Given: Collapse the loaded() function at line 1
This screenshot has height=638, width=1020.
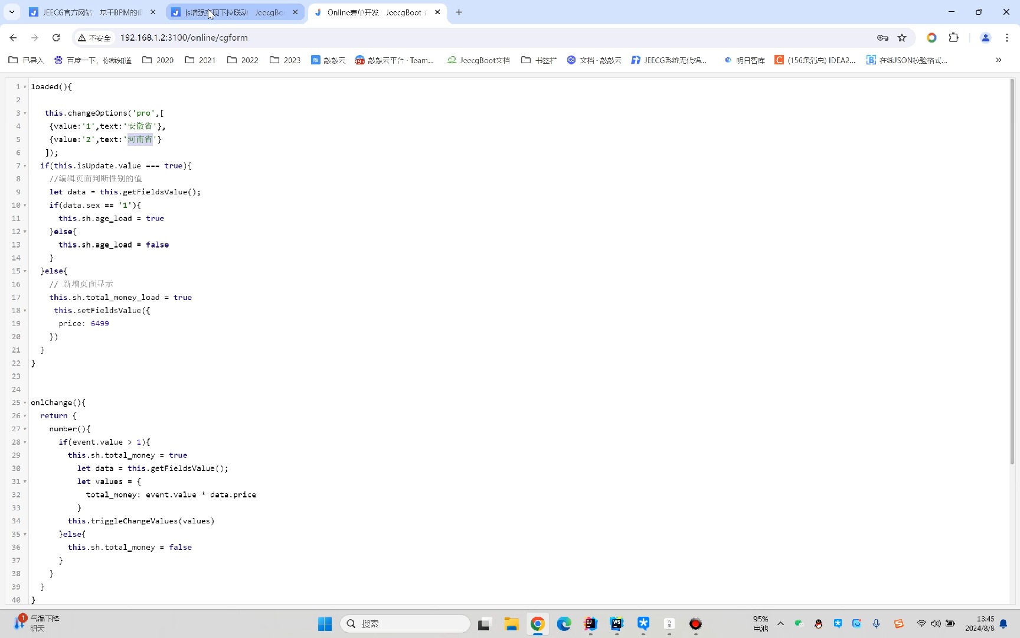Looking at the screenshot, I should (x=25, y=87).
